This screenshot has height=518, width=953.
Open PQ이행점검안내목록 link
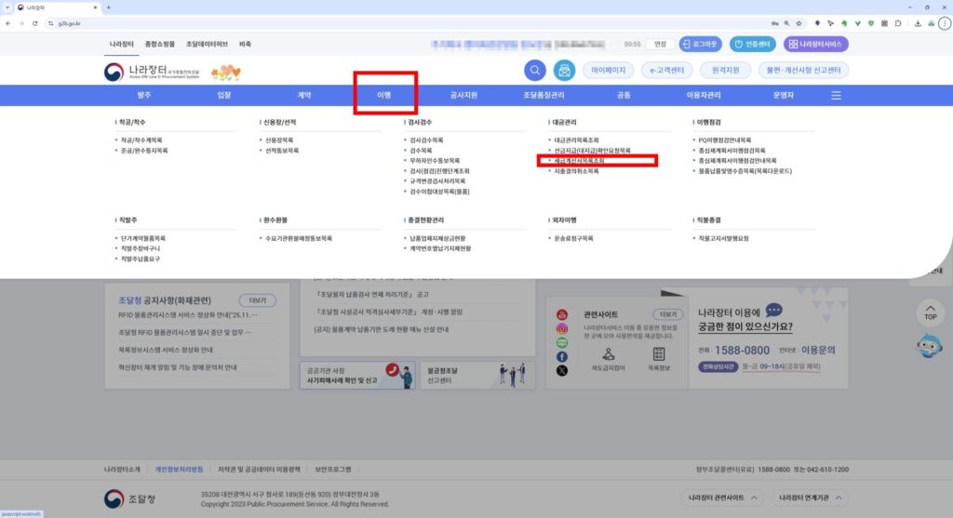(724, 140)
